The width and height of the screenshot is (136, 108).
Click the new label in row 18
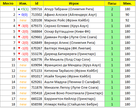[23, 104]
